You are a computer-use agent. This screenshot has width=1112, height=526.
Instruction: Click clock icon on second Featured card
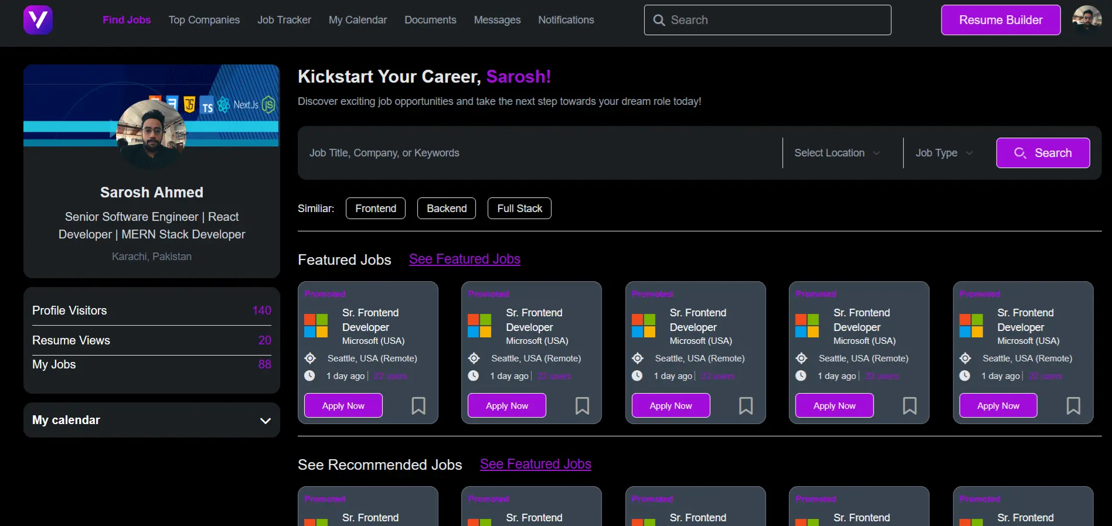(474, 375)
